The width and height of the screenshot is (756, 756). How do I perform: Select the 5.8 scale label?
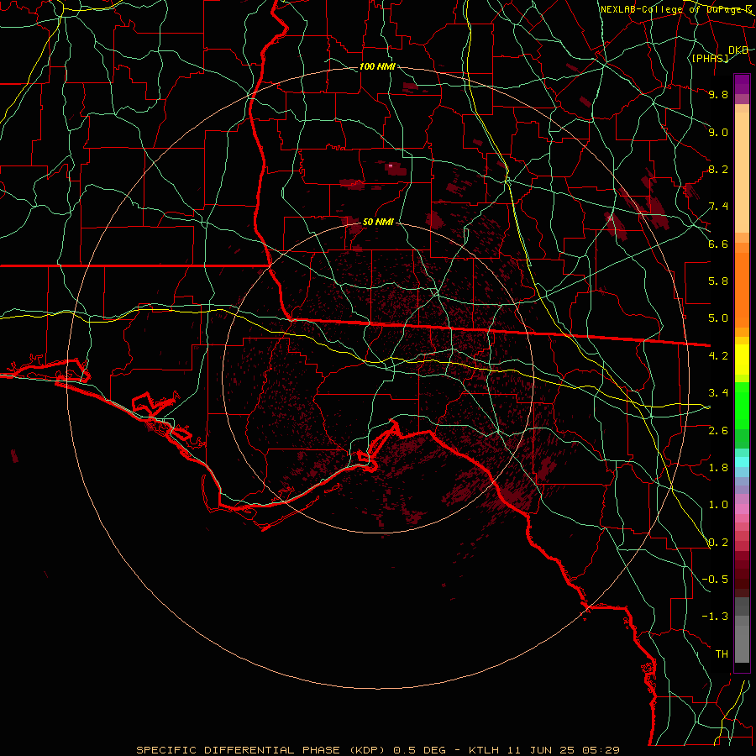pos(718,281)
